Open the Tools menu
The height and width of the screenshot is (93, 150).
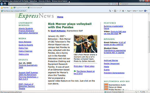click(x=141, y=11)
